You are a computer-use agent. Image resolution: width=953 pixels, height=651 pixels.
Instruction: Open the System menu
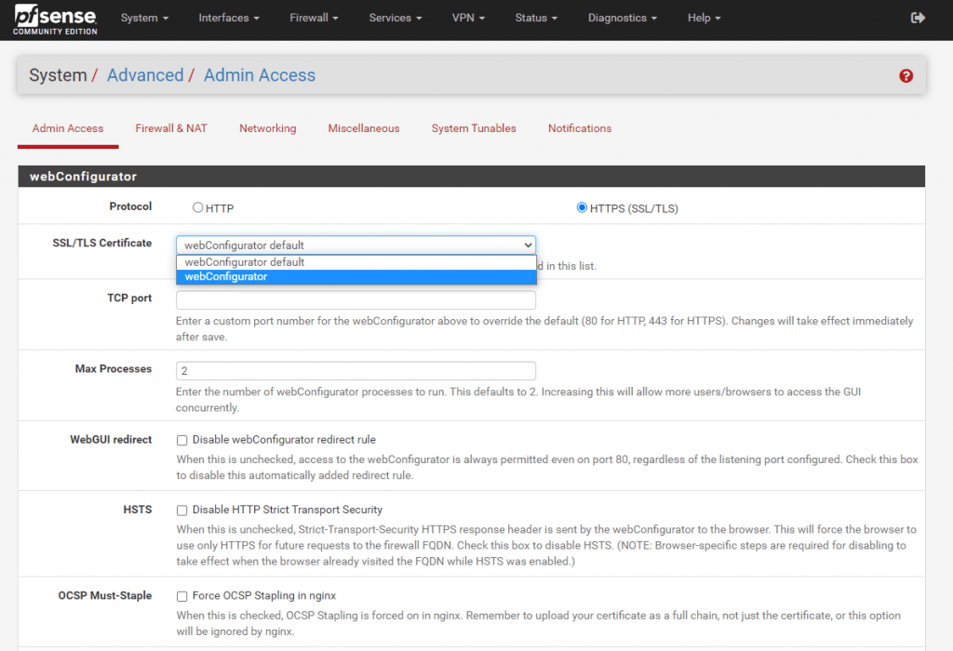[x=144, y=19]
